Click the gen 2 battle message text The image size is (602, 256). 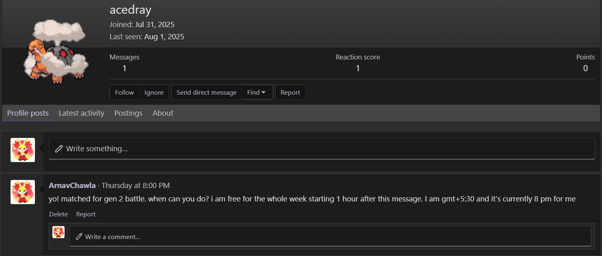click(312, 199)
